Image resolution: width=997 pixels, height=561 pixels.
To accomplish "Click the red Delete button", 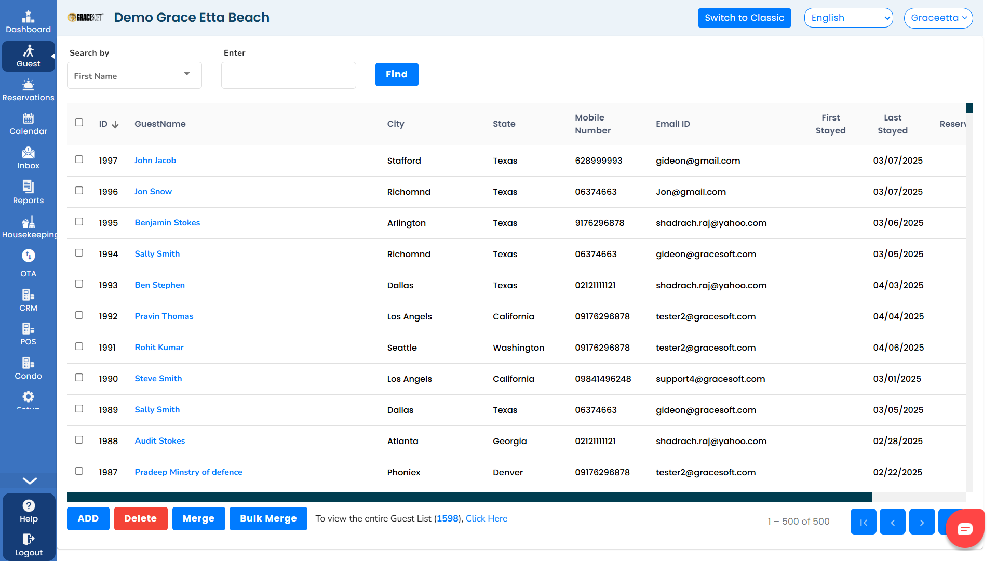I will click(x=141, y=518).
